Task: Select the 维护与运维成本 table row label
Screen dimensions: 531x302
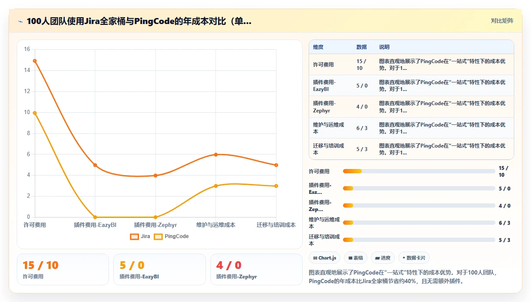Action: (328, 128)
